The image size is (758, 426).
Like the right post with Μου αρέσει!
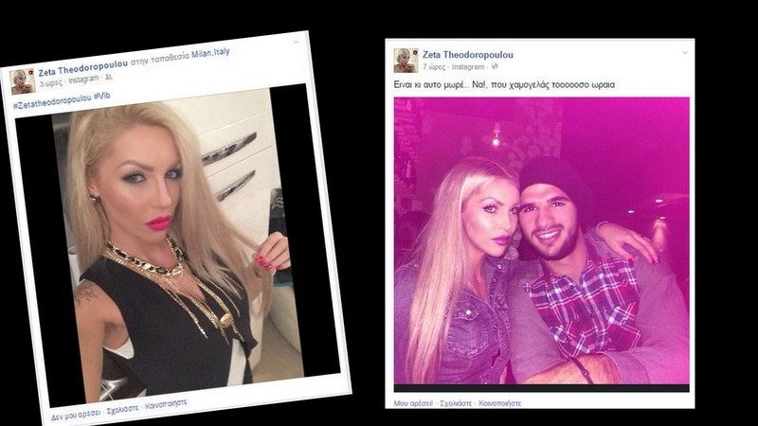pos(413,403)
